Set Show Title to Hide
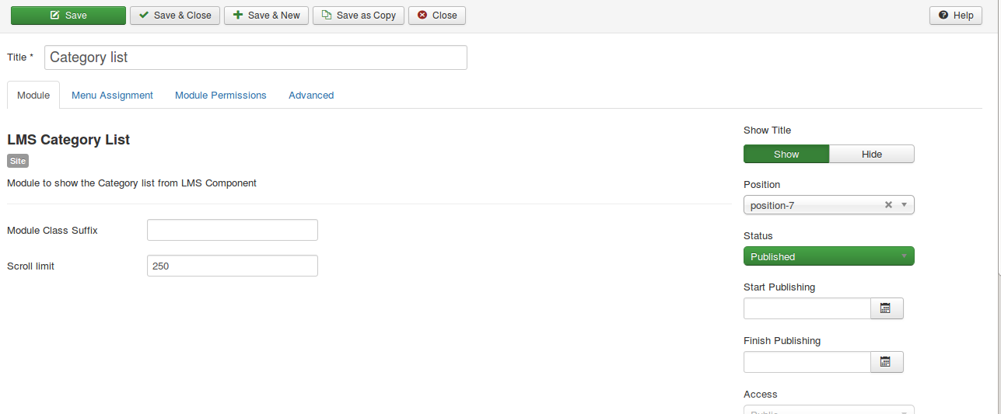The width and height of the screenshot is (1001, 414). coord(871,154)
